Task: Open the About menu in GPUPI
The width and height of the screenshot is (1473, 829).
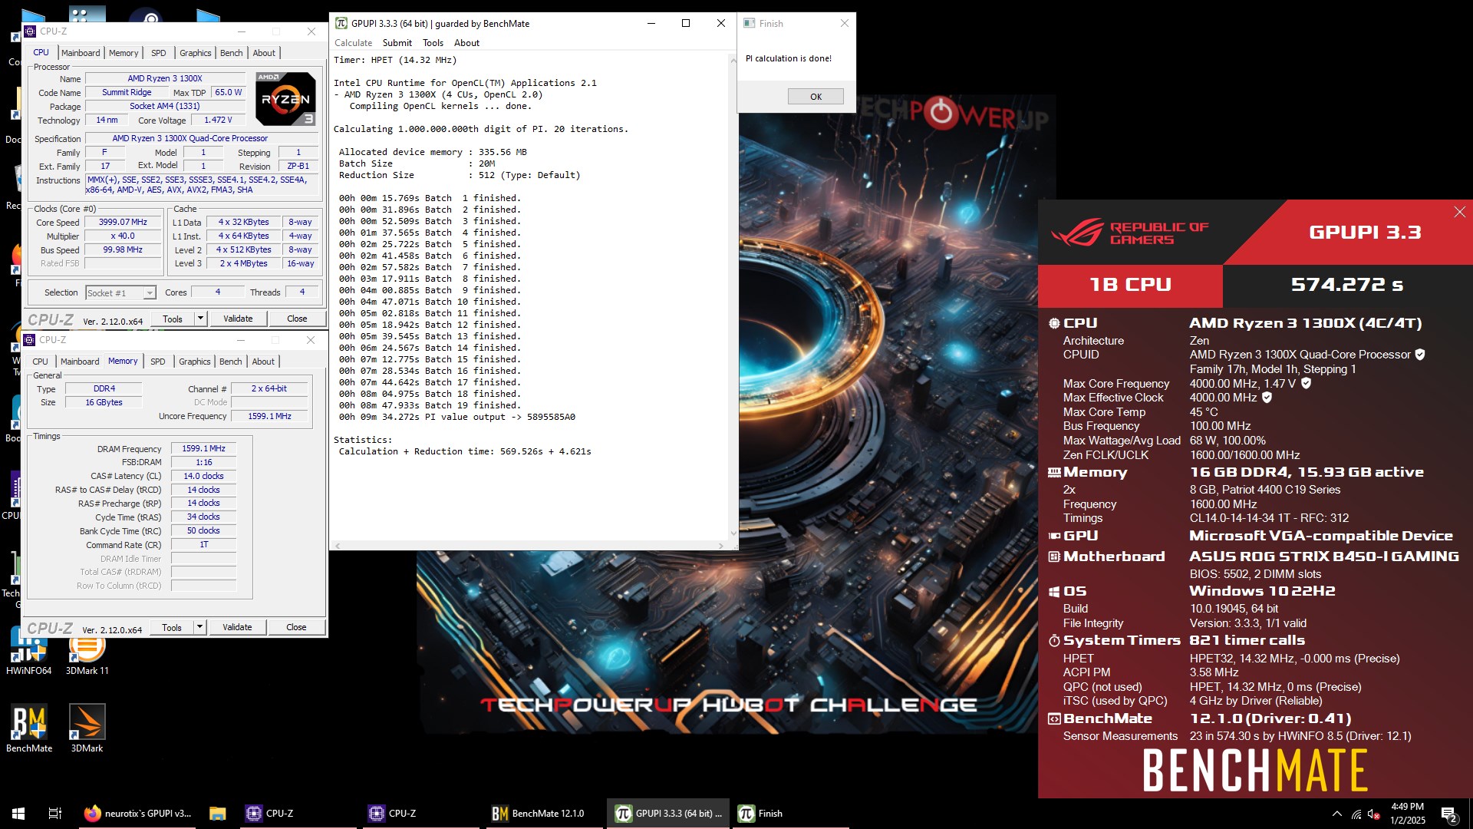Action: [x=466, y=43]
